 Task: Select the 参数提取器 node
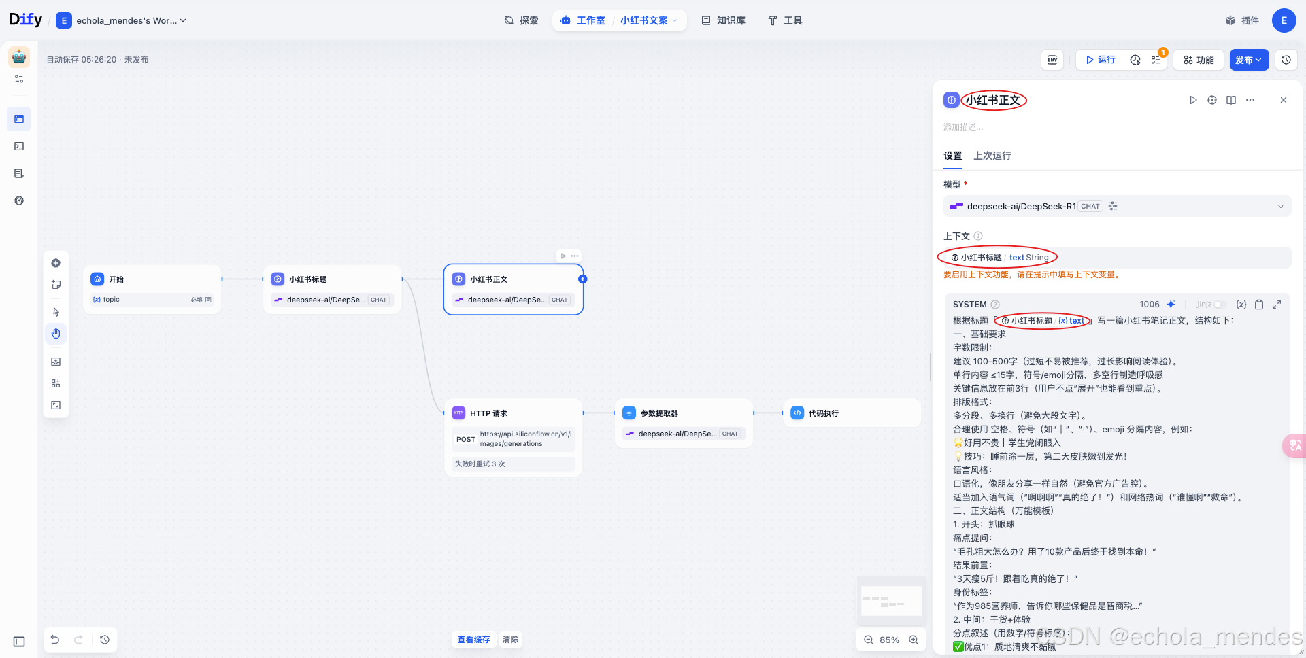pos(684,423)
